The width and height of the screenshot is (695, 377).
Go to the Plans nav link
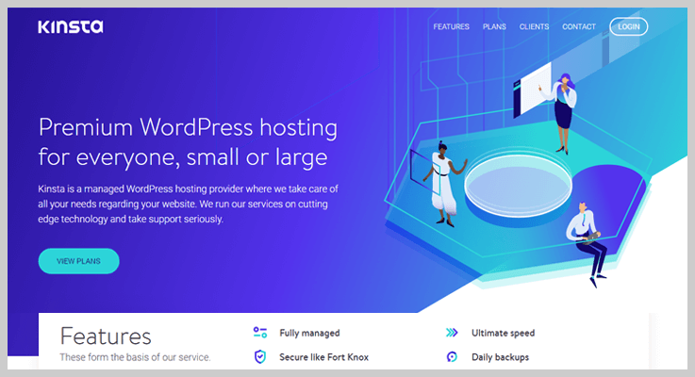[494, 27]
